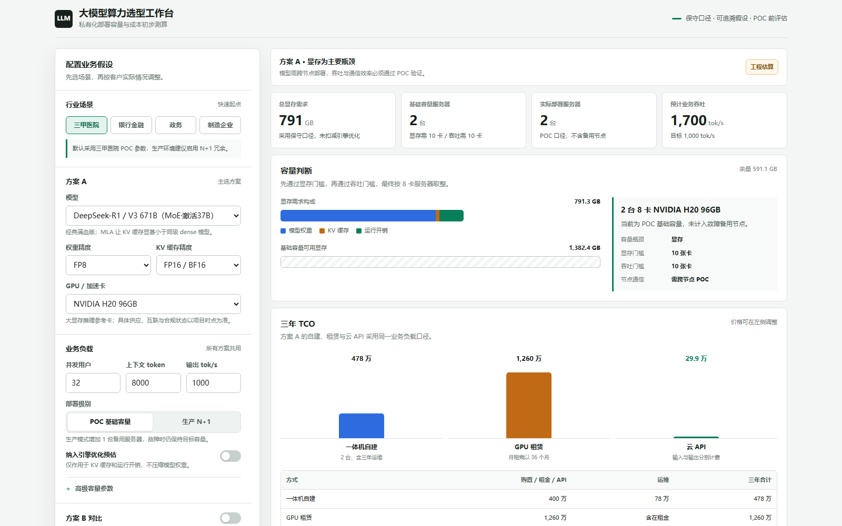Click the 400 万 purchase cost cell
The image size is (842, 526).
[x=558, y=499]
